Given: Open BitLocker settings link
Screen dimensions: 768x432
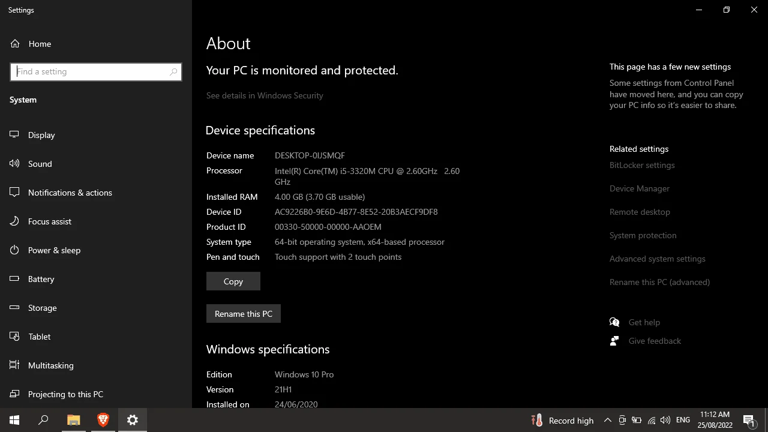Looking at the screenshot, I should [x=642, y=165].
